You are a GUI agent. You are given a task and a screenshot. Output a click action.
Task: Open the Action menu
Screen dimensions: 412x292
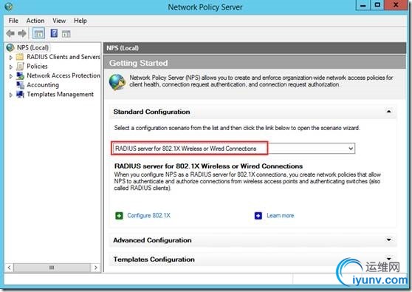tap(35, 21)
